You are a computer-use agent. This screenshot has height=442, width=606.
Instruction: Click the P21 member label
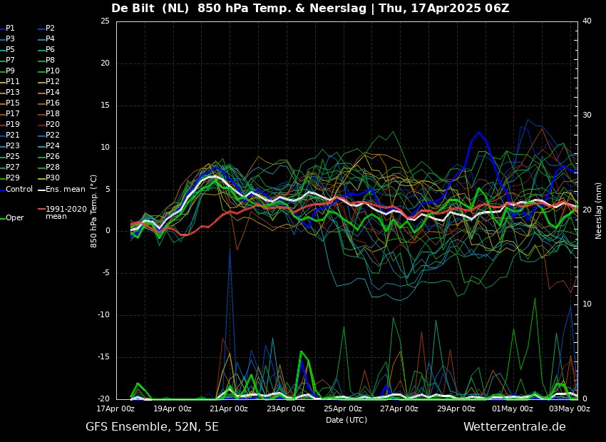click(10, 135)
